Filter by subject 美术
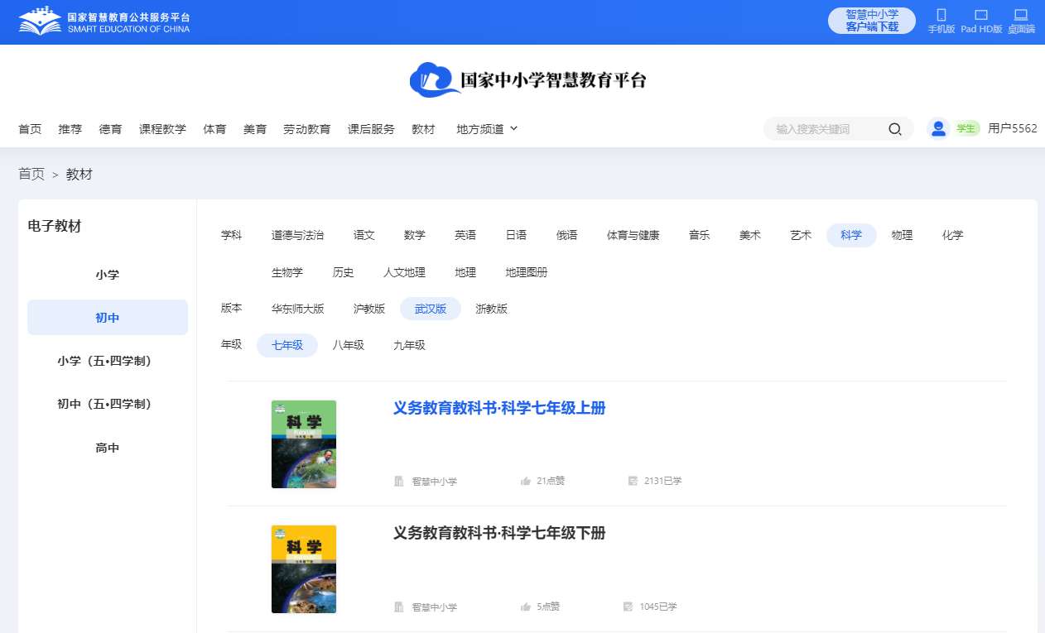Image resolution: width=1045 pixels, height=633 pixels. click(x=750, y=235)
